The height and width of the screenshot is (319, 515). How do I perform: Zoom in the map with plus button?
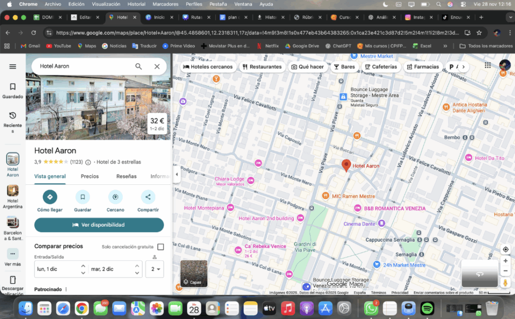[505, 261]
